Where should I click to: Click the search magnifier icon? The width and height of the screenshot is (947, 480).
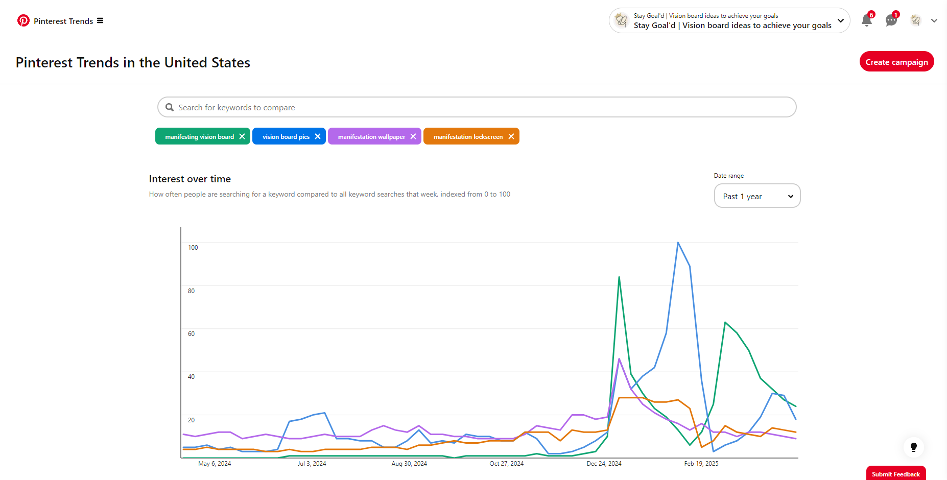point(170,107)
